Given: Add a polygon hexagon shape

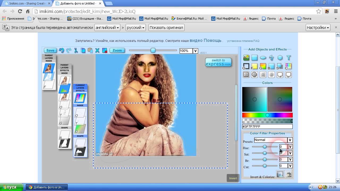Looking at the screenshot, I should click(280, 58).
